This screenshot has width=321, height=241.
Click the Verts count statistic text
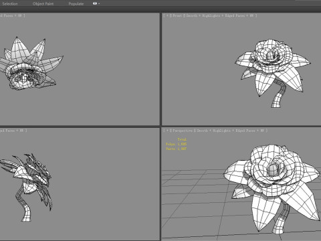(176, 149)
